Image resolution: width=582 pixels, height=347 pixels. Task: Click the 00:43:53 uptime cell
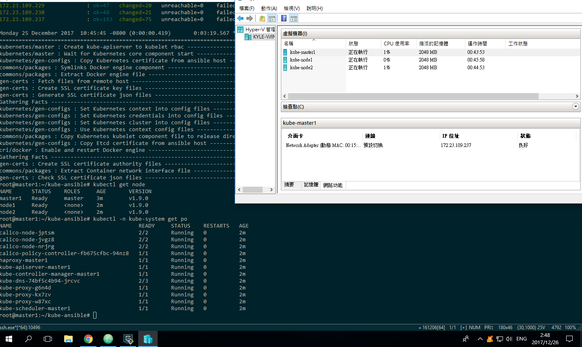click(476, 52)
